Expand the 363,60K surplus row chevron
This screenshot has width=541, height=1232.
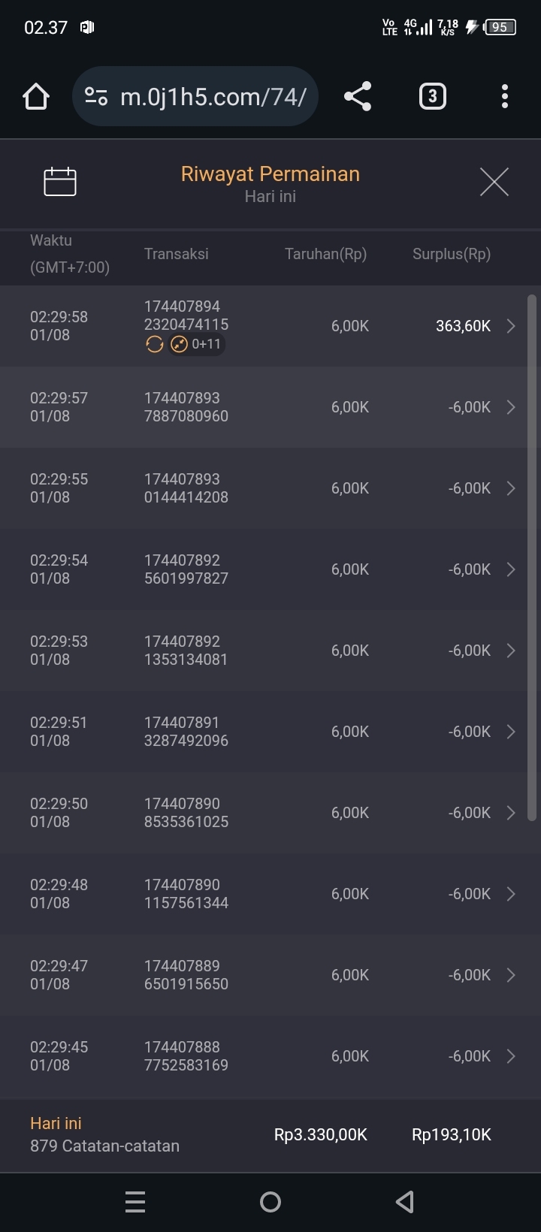click(511, 326)
